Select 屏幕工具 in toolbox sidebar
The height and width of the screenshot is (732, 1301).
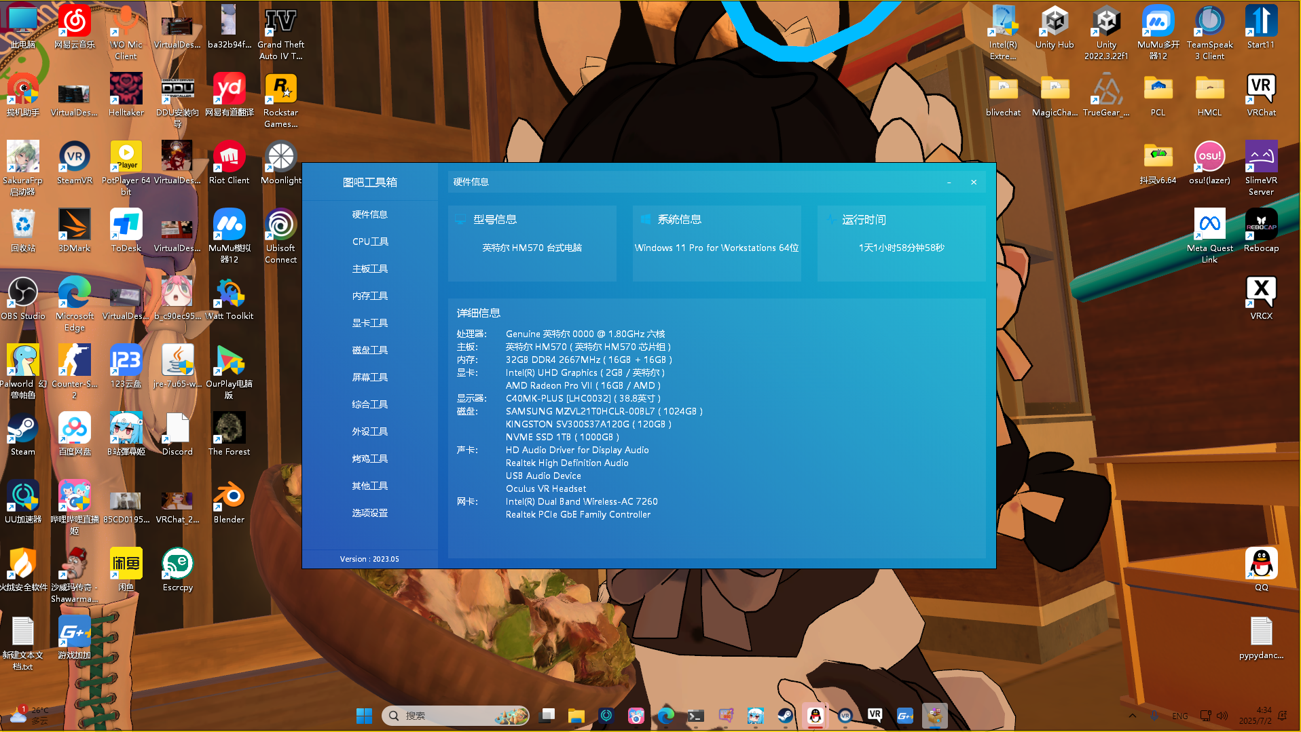click(370, 377)
